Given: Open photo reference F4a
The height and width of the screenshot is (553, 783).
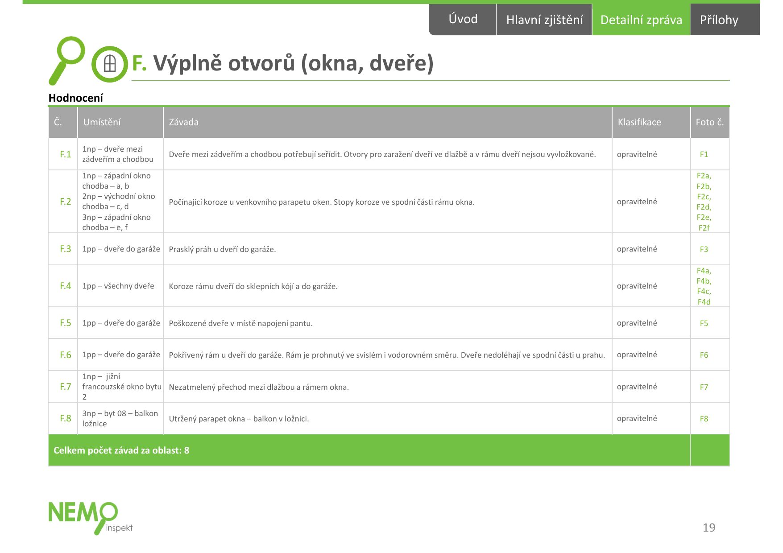Looking at the screenshot, I should [x=704, y=271].
